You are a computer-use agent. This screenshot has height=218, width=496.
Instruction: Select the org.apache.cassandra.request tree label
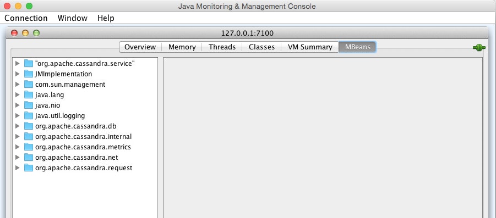click(84, 168)
